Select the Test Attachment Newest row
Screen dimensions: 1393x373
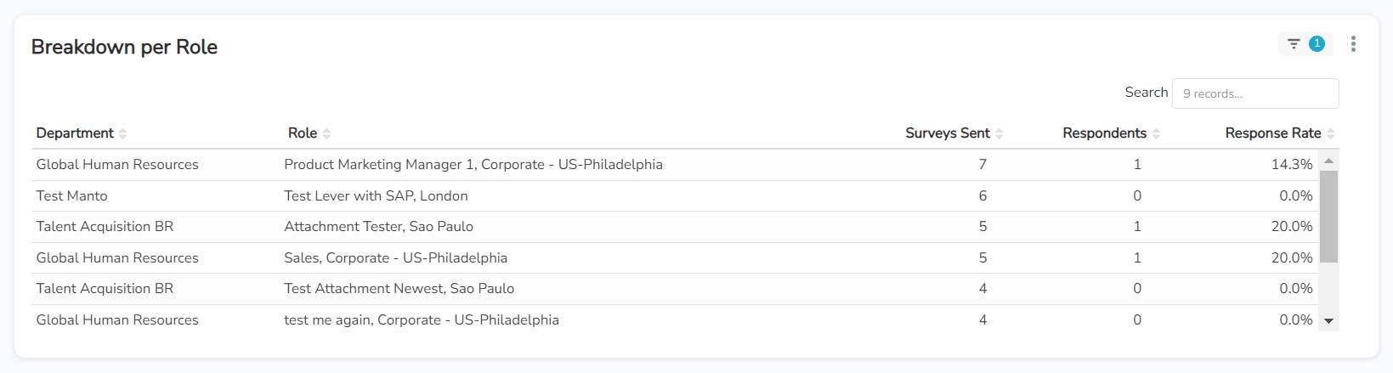(x=399, y=289)
